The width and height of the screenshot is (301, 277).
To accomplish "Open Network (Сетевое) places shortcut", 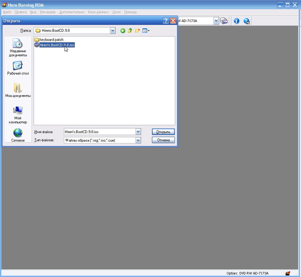I will pyautogui.click(x=18, y=135).
